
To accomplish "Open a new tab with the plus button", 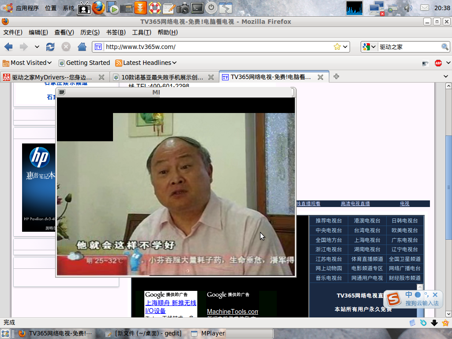I will click(336, 76).
